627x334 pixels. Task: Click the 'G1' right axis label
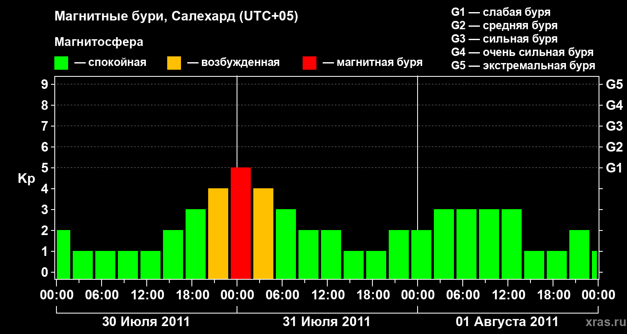[x=614, y=168]
